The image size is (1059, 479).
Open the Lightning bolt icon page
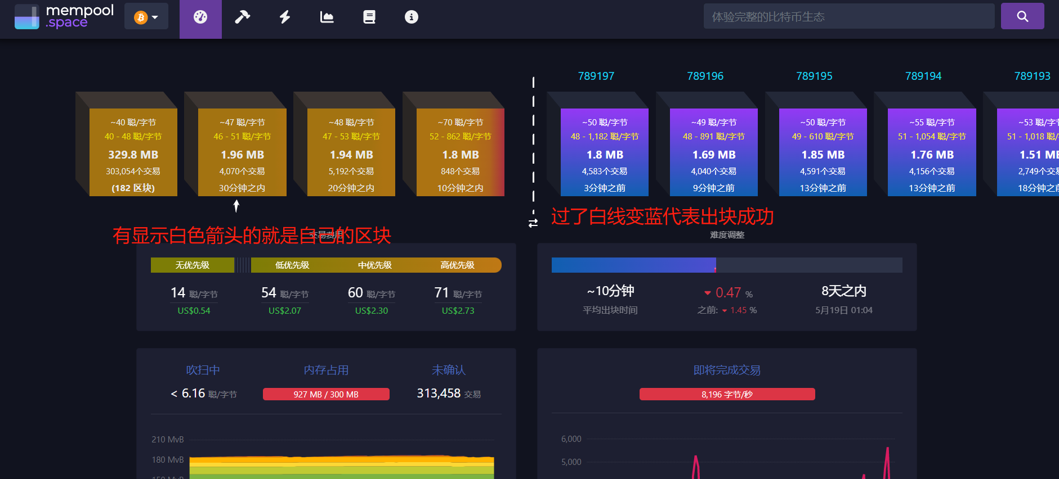tap(285, 17)
